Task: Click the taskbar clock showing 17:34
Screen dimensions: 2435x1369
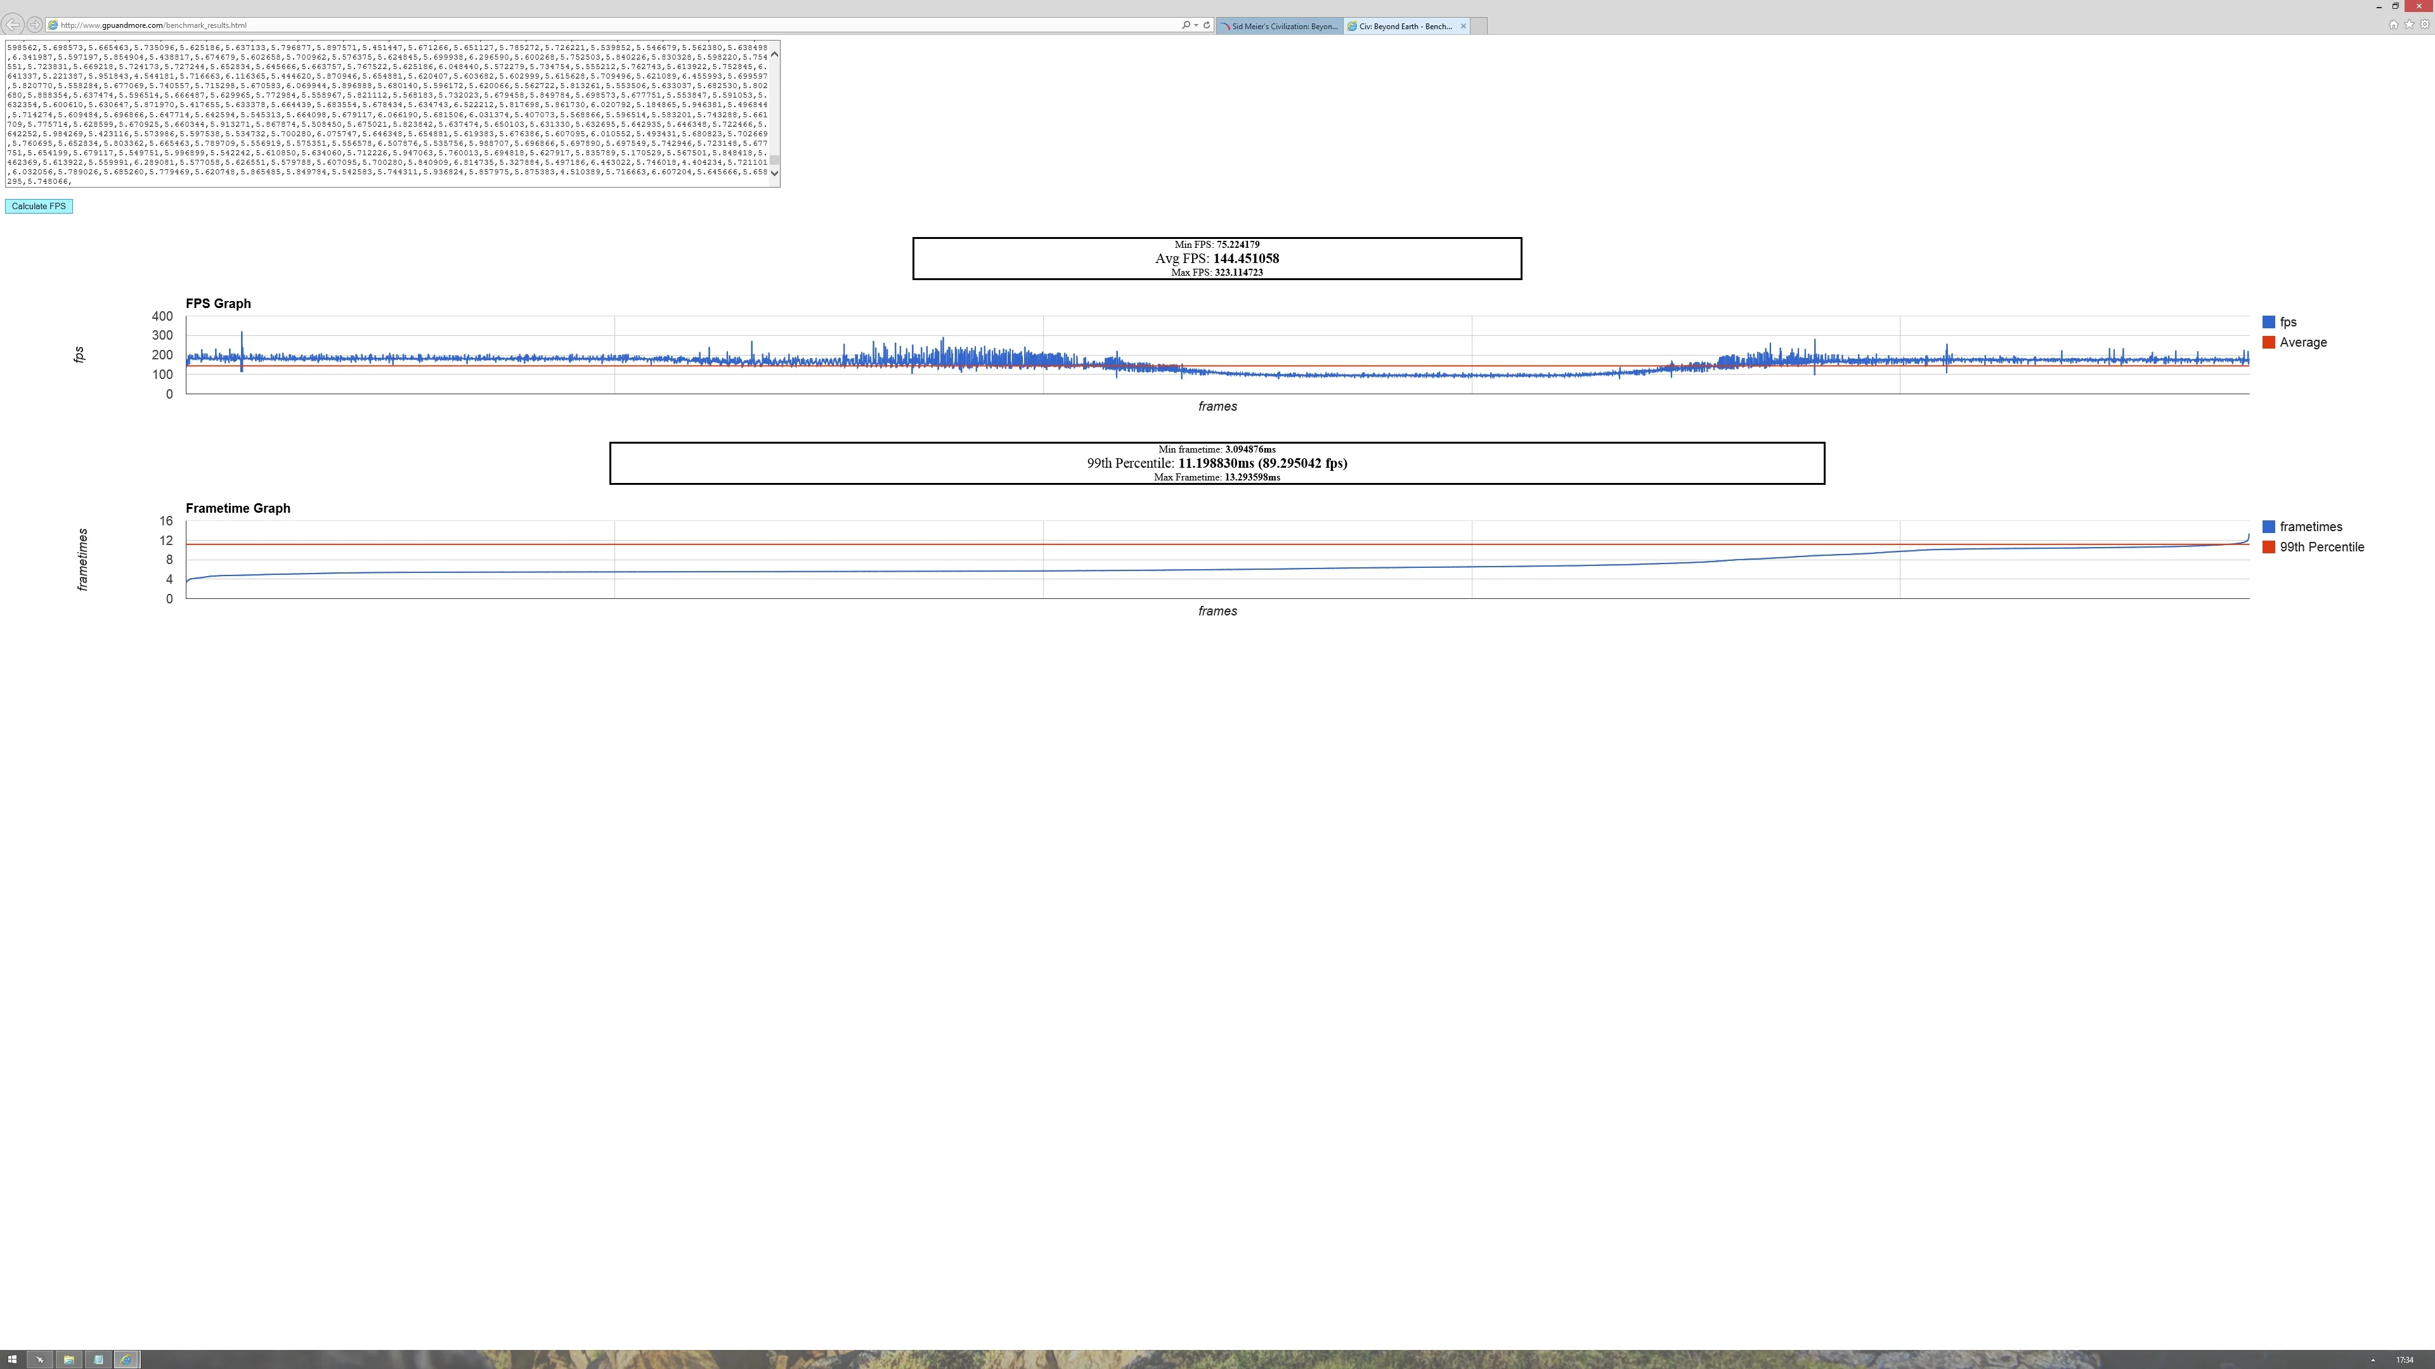Action: coord(2406,1361)
